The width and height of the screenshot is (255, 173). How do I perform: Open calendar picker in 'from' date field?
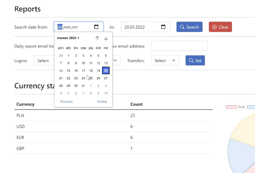coord(96,27)
